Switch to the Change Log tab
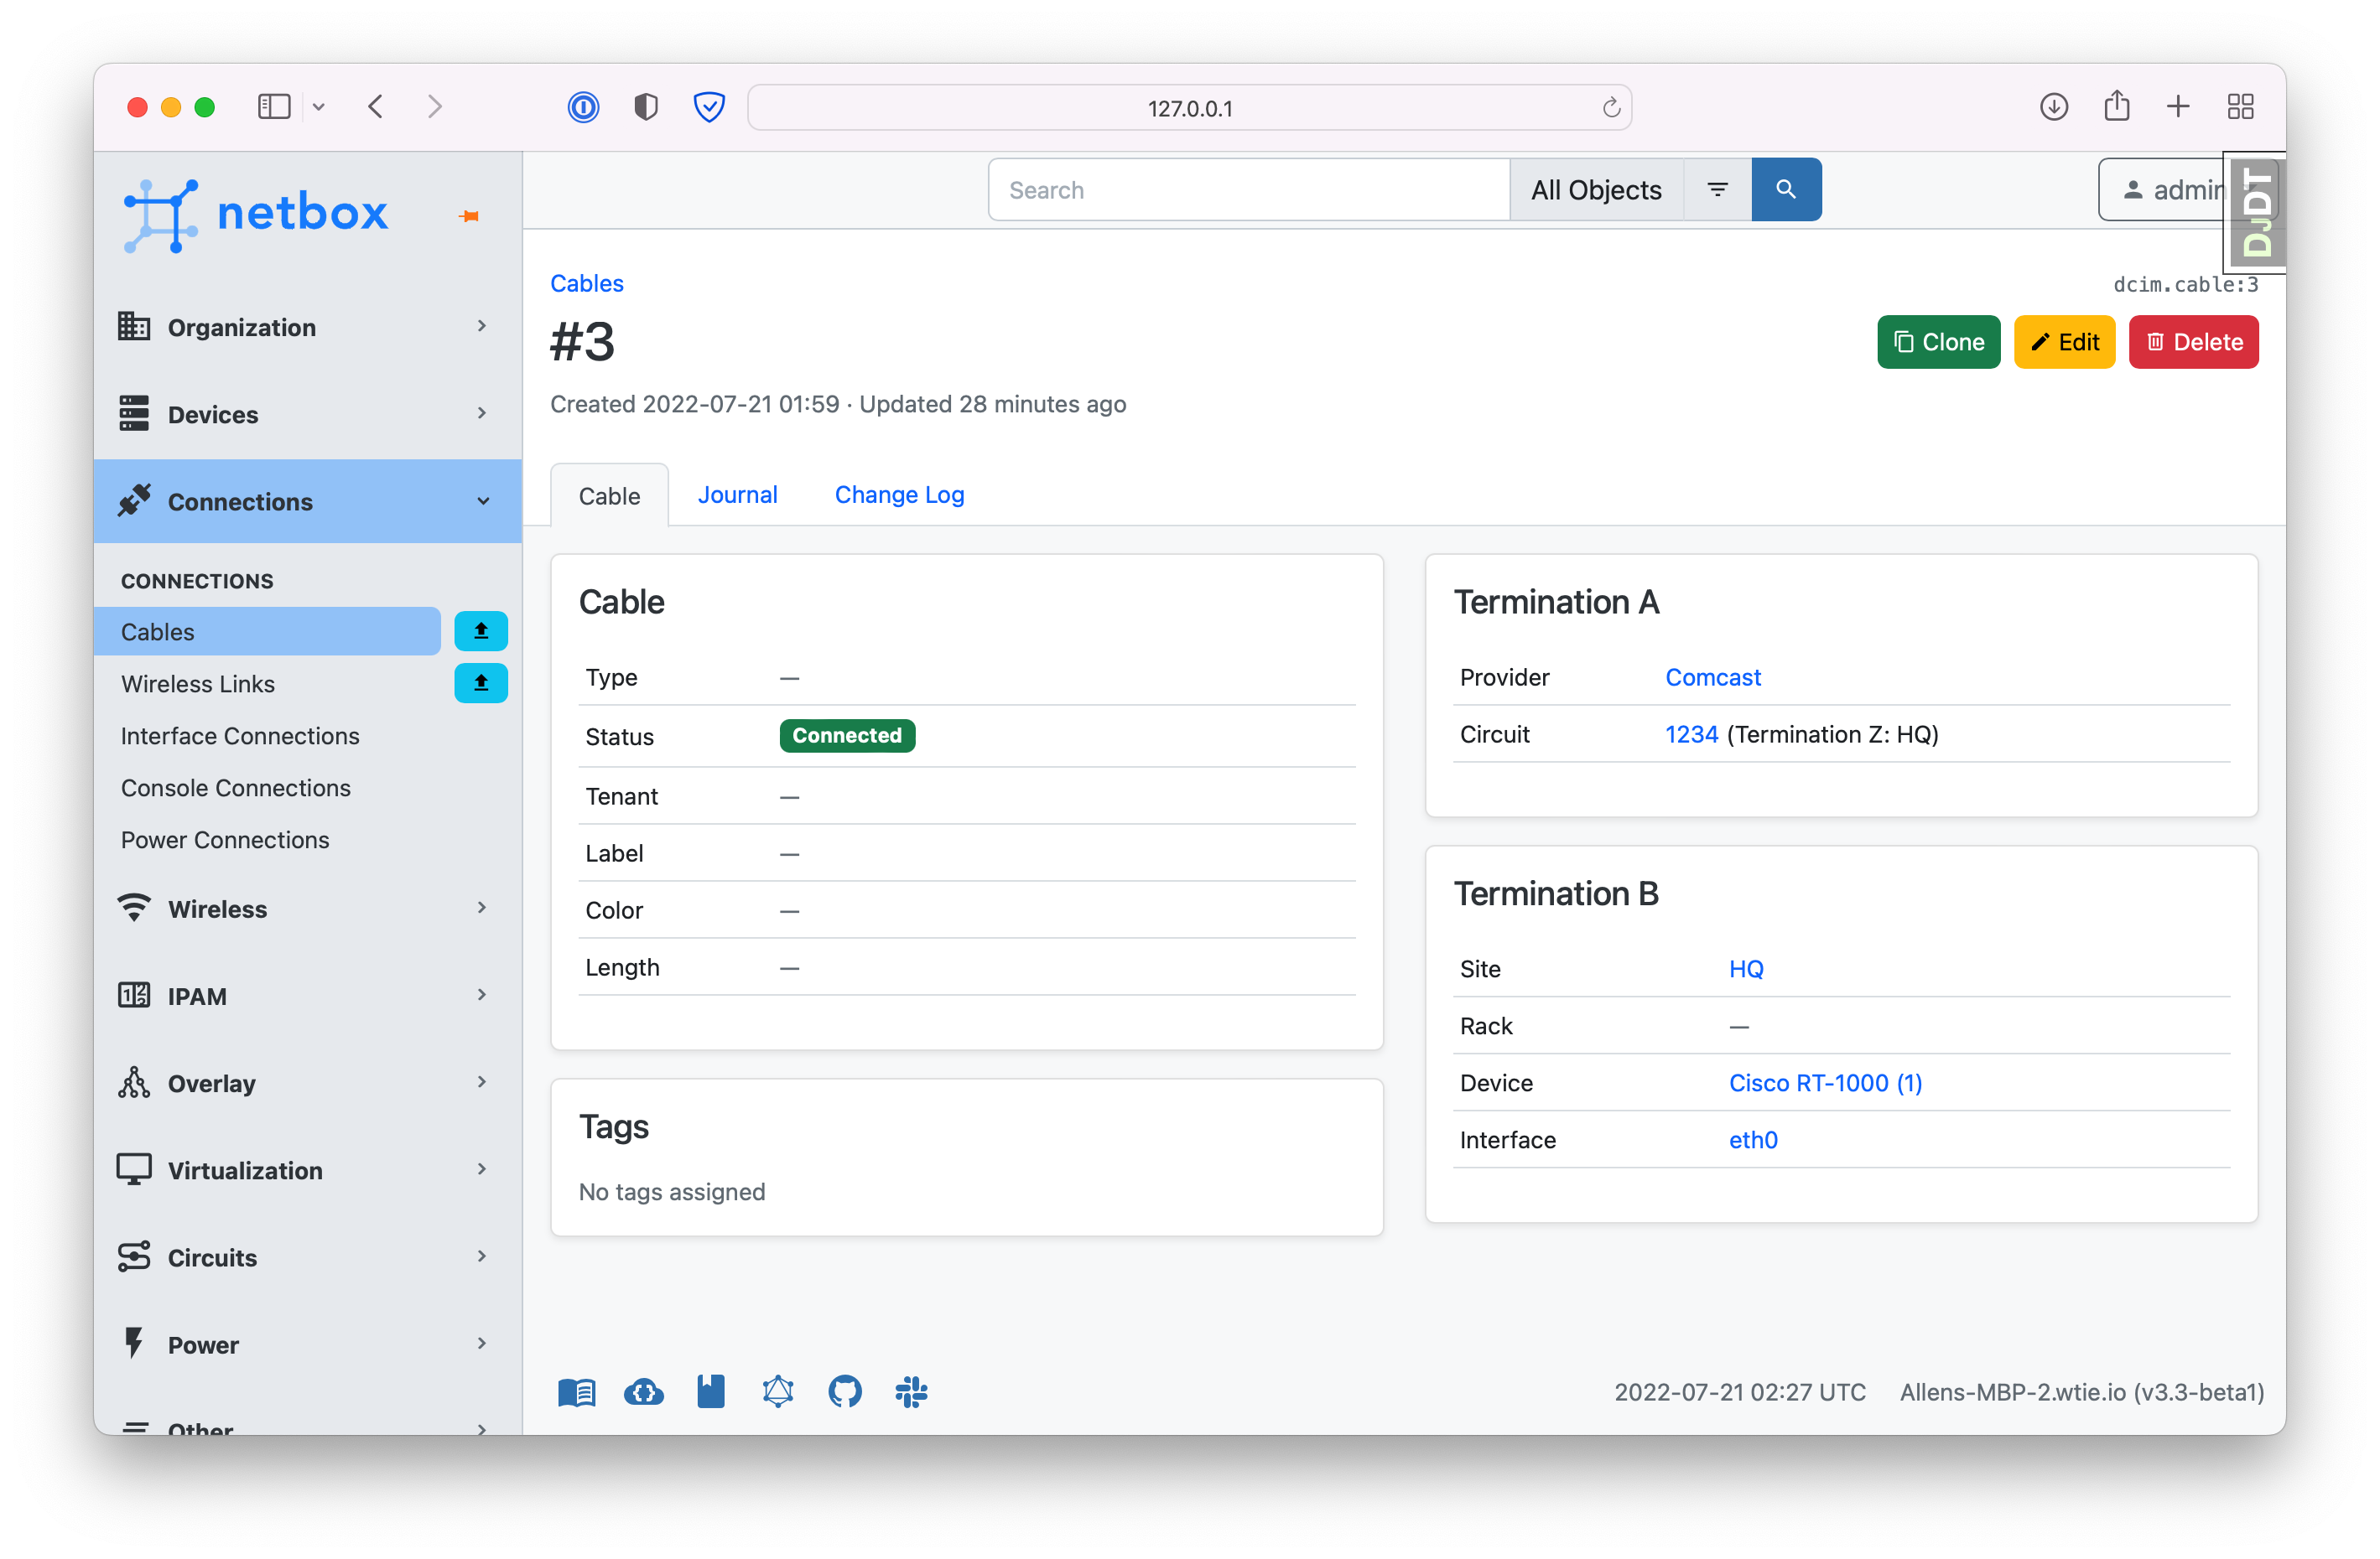The width and height of the screenshot is (2380, 1559). pyautogui.click(x=898, y=495)
